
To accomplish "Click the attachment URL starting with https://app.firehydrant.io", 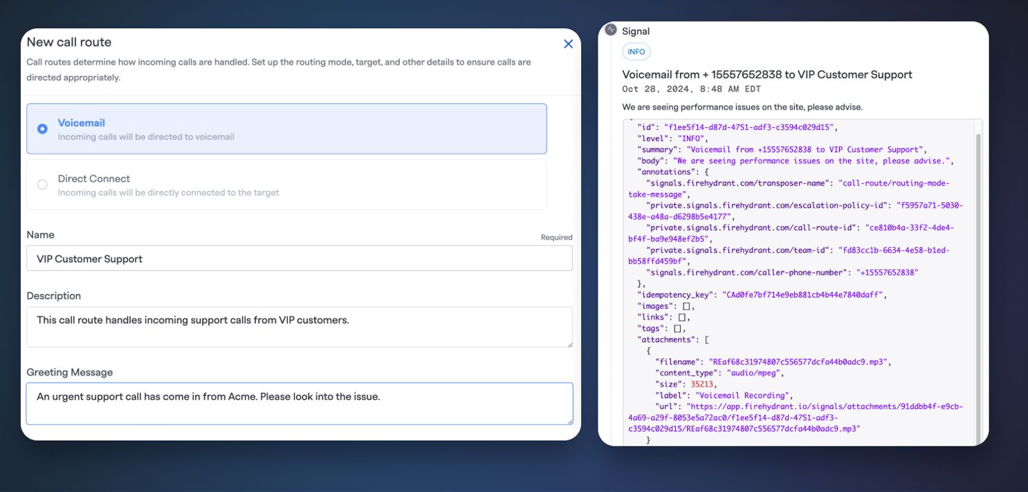I will pos(796,417).
